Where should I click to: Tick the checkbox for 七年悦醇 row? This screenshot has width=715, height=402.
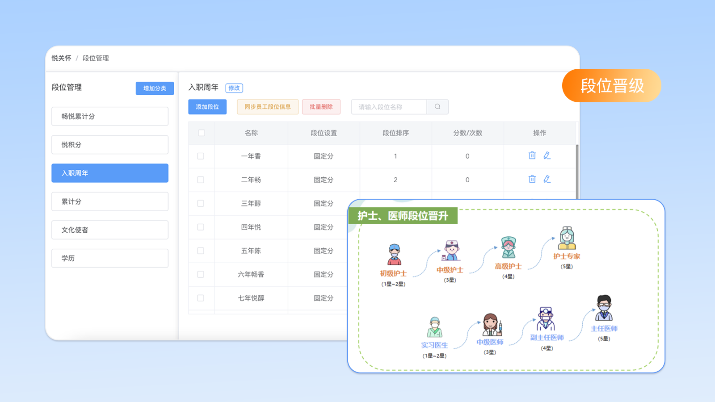click(x=201, y=298)
